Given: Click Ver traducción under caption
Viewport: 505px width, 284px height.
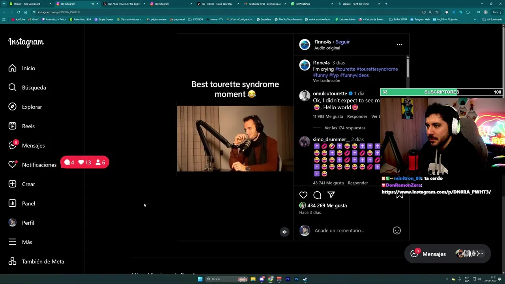Looking at the screenshot, I should [326, 80].
